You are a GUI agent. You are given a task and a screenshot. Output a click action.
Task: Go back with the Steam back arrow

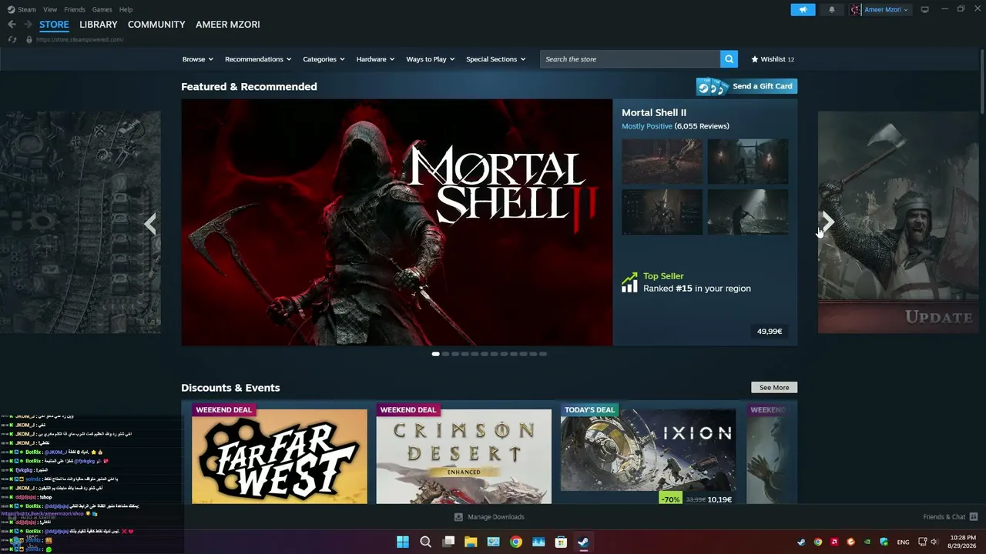[12, 25]
